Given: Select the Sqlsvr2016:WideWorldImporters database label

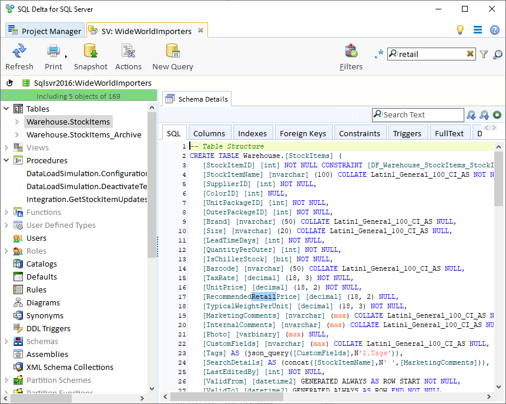Looking at the screenshot, I should click(x=93, y=83).
